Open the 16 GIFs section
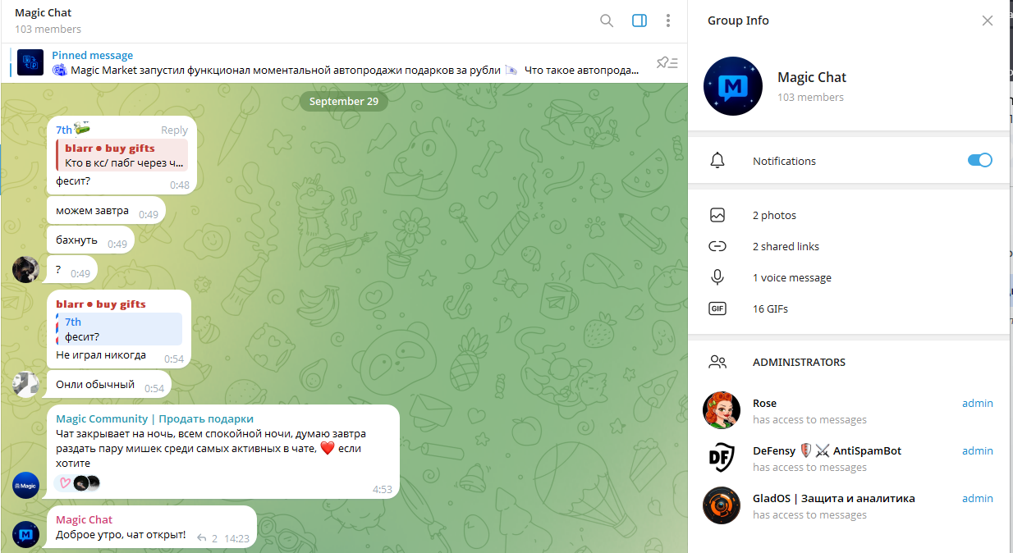 point(770,309)
